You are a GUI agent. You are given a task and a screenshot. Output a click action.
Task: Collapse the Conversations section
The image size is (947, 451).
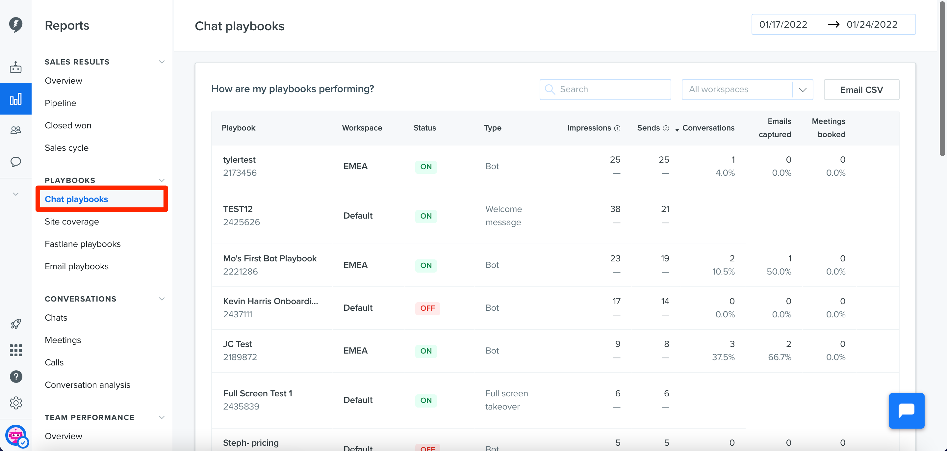(x=161, y=299)
